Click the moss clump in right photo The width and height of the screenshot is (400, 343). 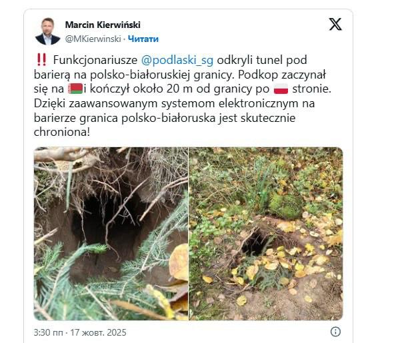286,206
